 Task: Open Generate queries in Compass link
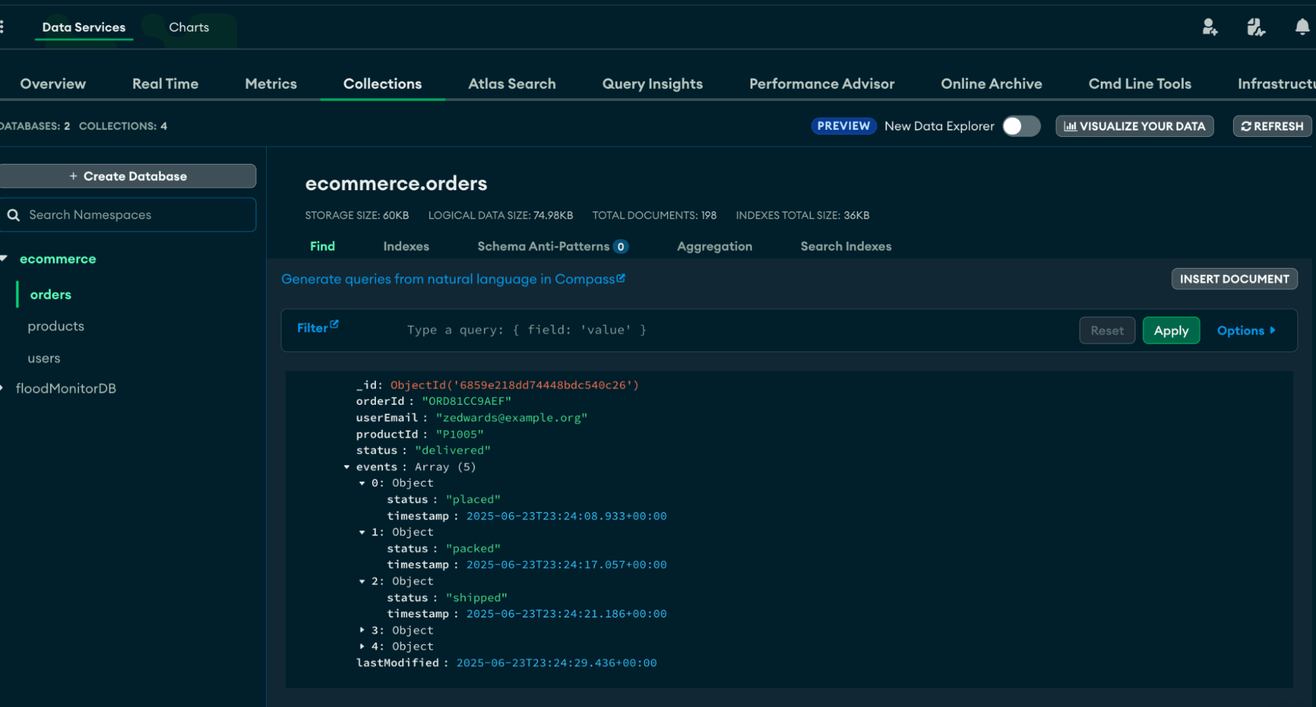[x=453, y=279]
